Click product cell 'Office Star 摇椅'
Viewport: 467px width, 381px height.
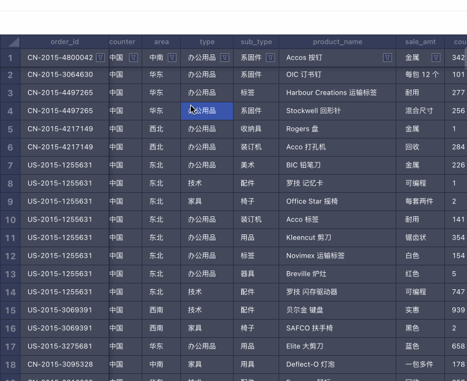(x=338, y=202)
